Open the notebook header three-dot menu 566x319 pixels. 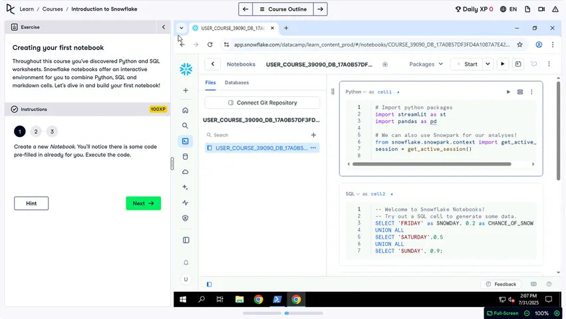coord(549,64)
